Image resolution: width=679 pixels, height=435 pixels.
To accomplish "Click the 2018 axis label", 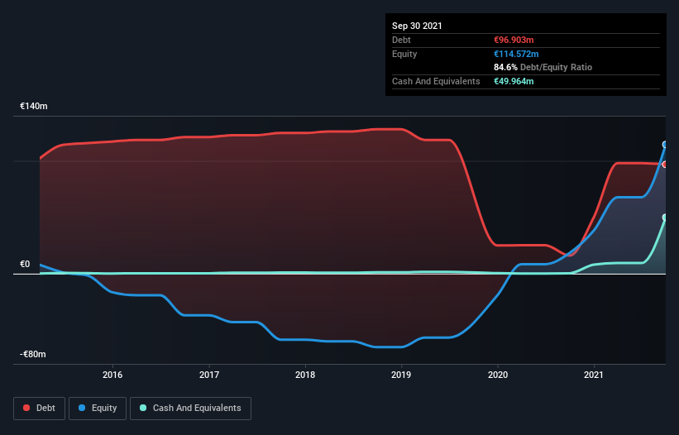I will click(305, 375).
